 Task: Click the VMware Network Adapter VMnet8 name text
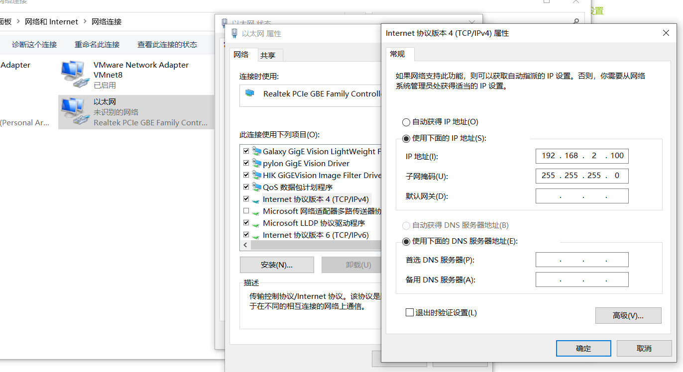point(141,70)
